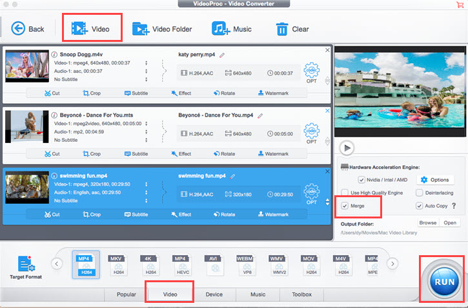Open codec OPT for Beyoncé video
The height and width of the screenshot is (308, 468).
coord(312,133)
